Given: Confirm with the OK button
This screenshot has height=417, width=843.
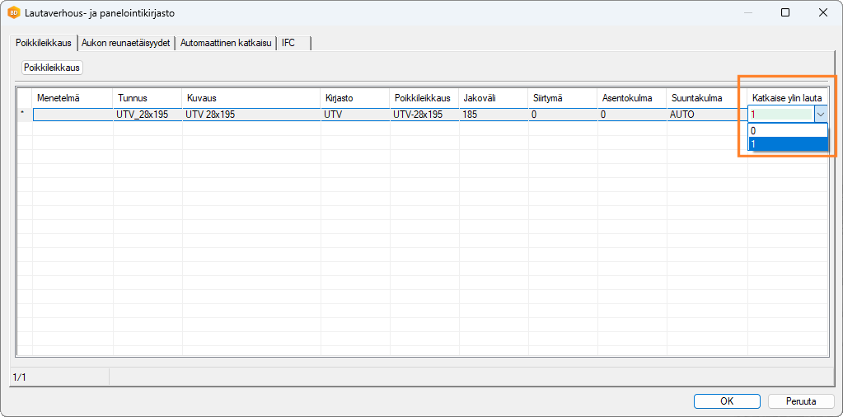Looking at the screenshot, I should [x=726, y=401].
